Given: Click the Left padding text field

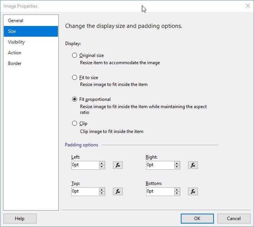Looking at the screenshot, I should pyautogui.click(x=85, y=165).
